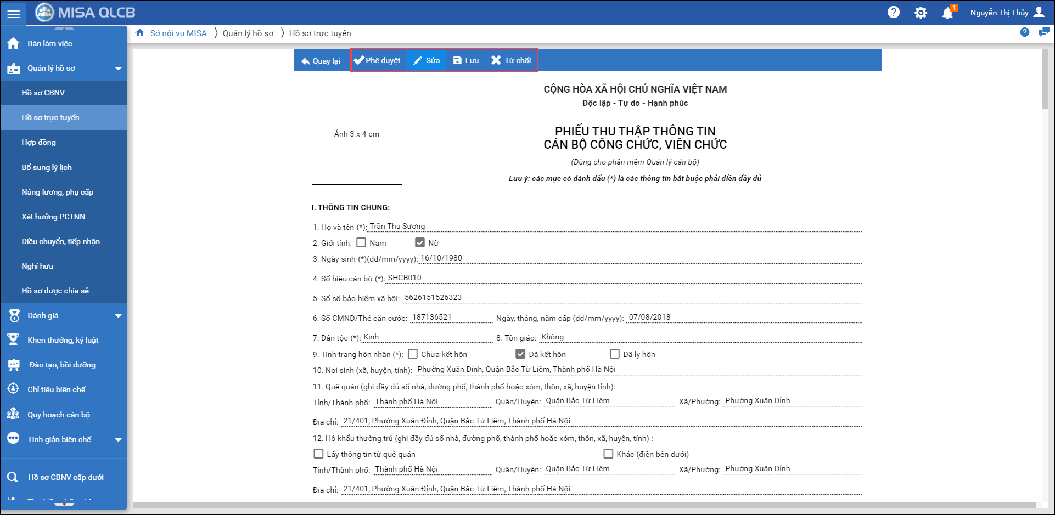1055x515 pixels.
Task: Click Hồ sơ CBNV cấp dưới search icon
Action: point(13,477)
